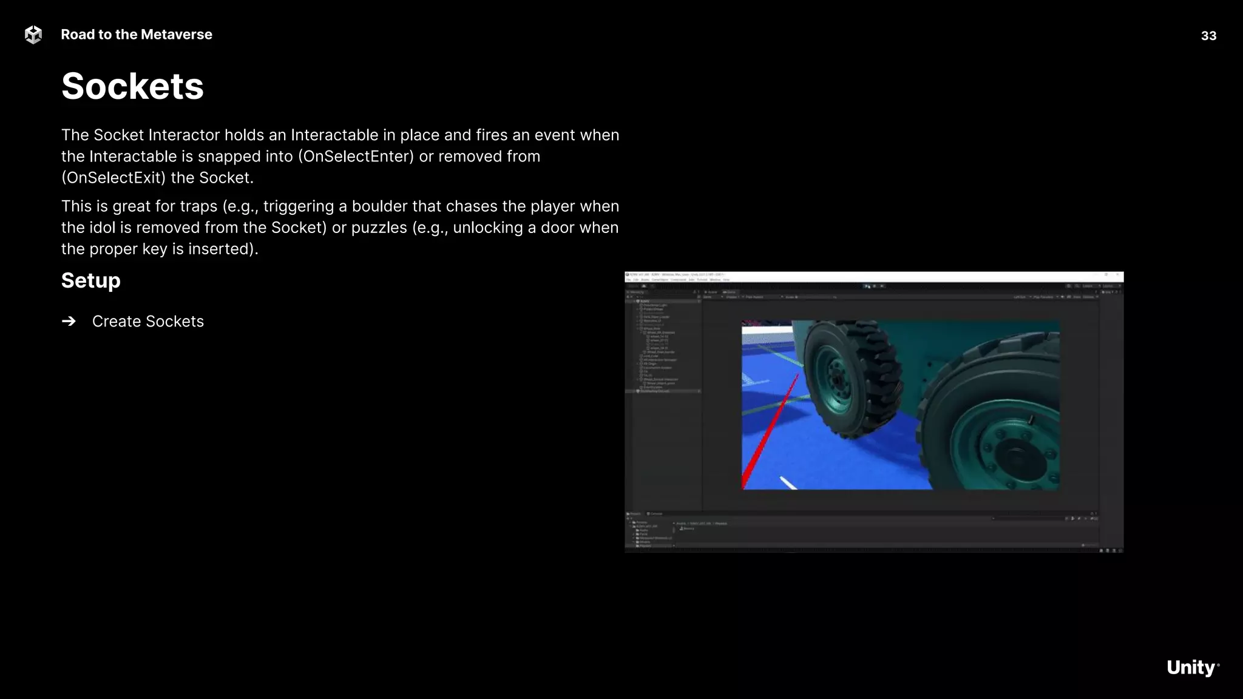Open the GameObject menu
Viewport: 1243px width, 699px height.
coord(660,280)
